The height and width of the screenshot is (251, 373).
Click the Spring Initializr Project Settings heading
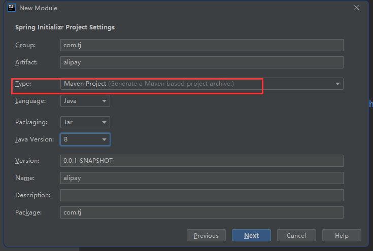pos(65,27)
